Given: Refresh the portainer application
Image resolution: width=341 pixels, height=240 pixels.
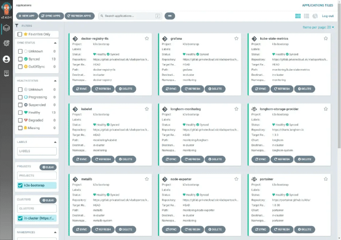Looking at the screenshot, I should (x=282, y=229).
